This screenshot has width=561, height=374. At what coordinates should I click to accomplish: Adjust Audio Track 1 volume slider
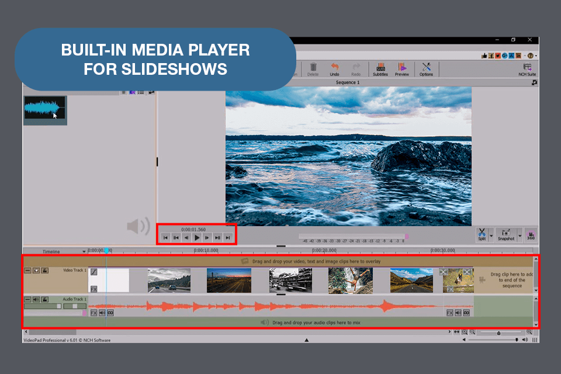[43, 306]
